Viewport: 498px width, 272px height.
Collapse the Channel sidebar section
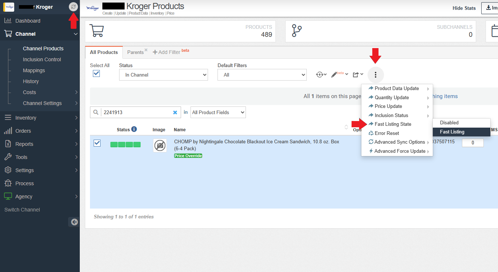[76, 34]
